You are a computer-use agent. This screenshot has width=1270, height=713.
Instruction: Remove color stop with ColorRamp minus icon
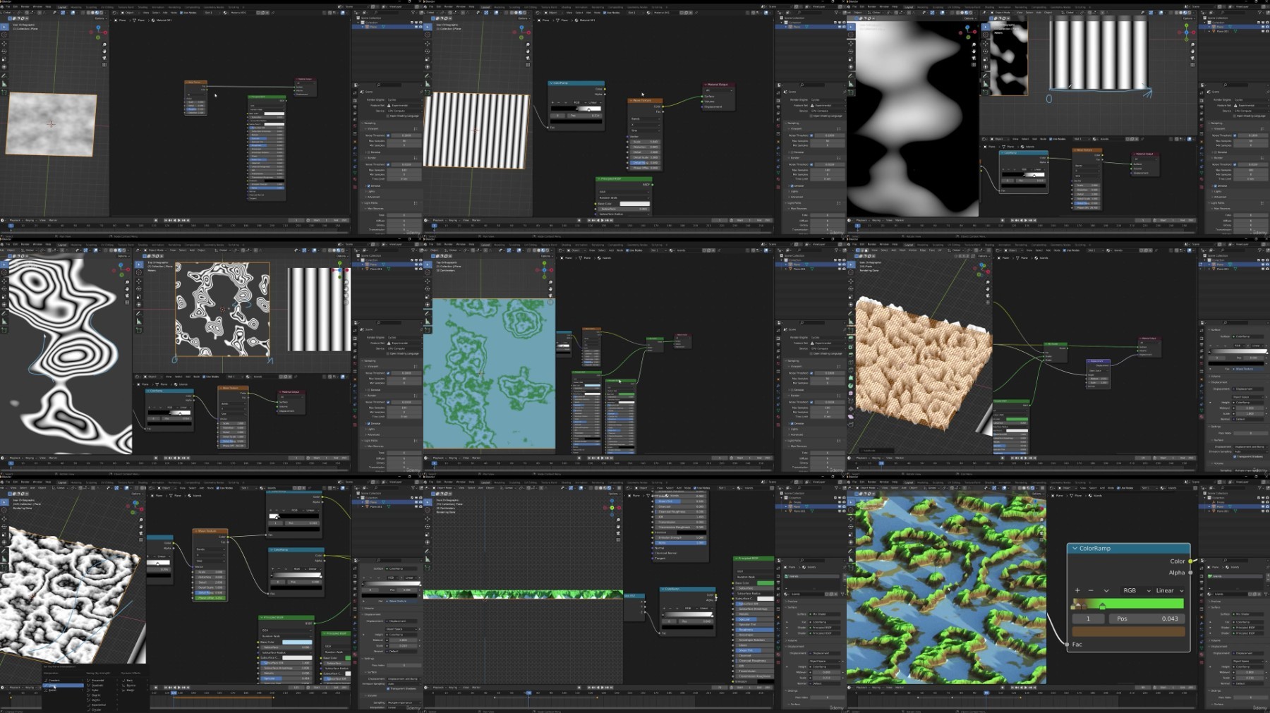click(x=1091, y=590)
